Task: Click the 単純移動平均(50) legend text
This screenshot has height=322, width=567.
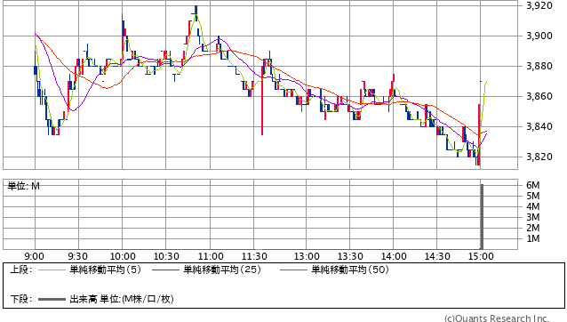Action: pos(350,270)
